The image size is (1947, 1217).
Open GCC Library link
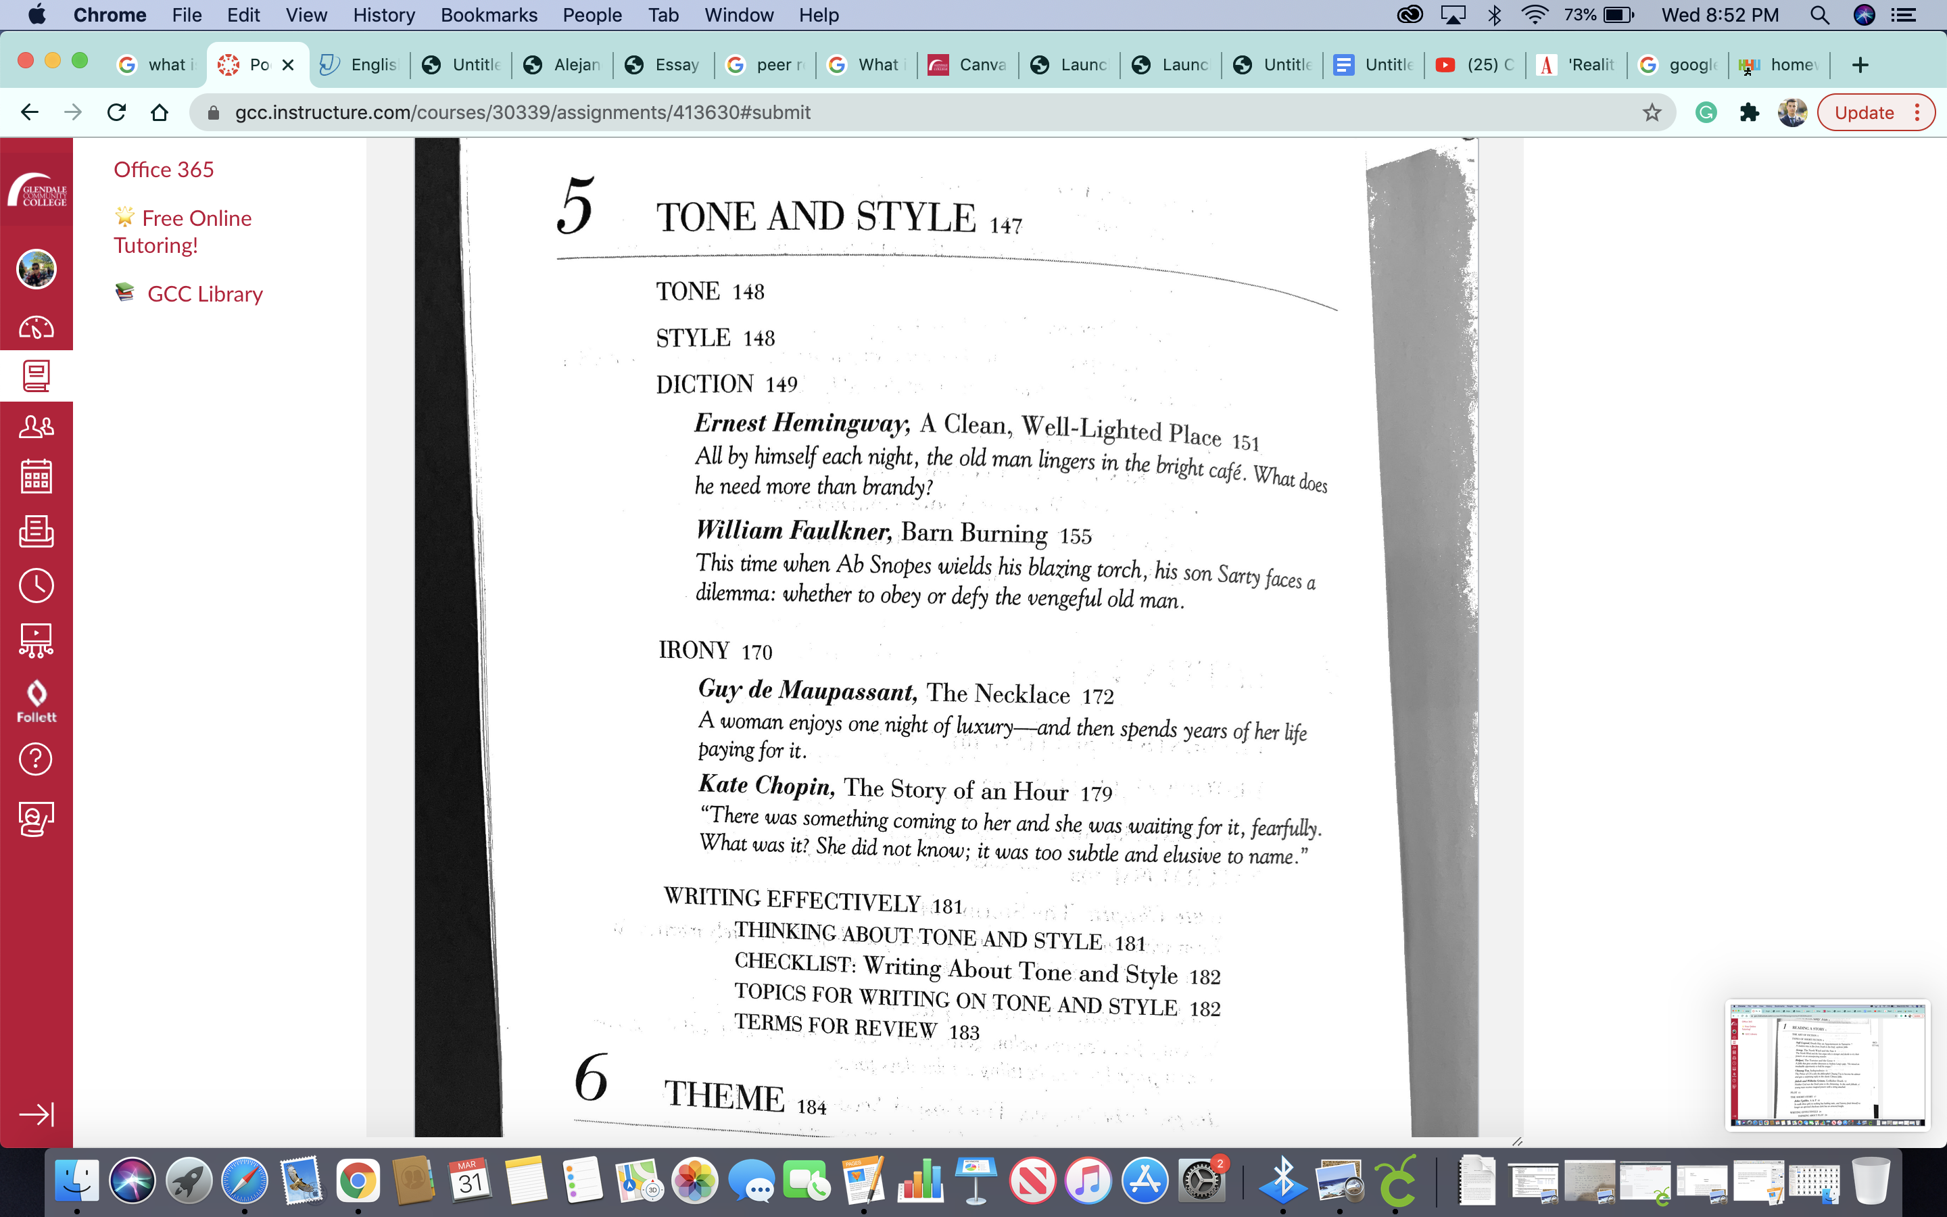click(x=204, y=295)
